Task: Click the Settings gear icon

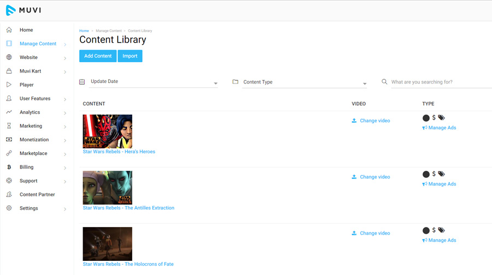Action: tap(9, 208)
